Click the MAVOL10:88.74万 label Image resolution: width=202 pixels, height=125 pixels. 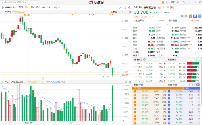[x=56, y=82]
